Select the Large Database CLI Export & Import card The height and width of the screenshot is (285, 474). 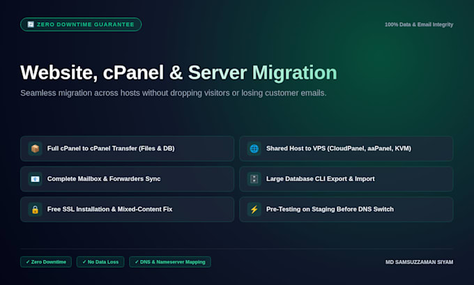pyautogui.click(x=346, y=179)
